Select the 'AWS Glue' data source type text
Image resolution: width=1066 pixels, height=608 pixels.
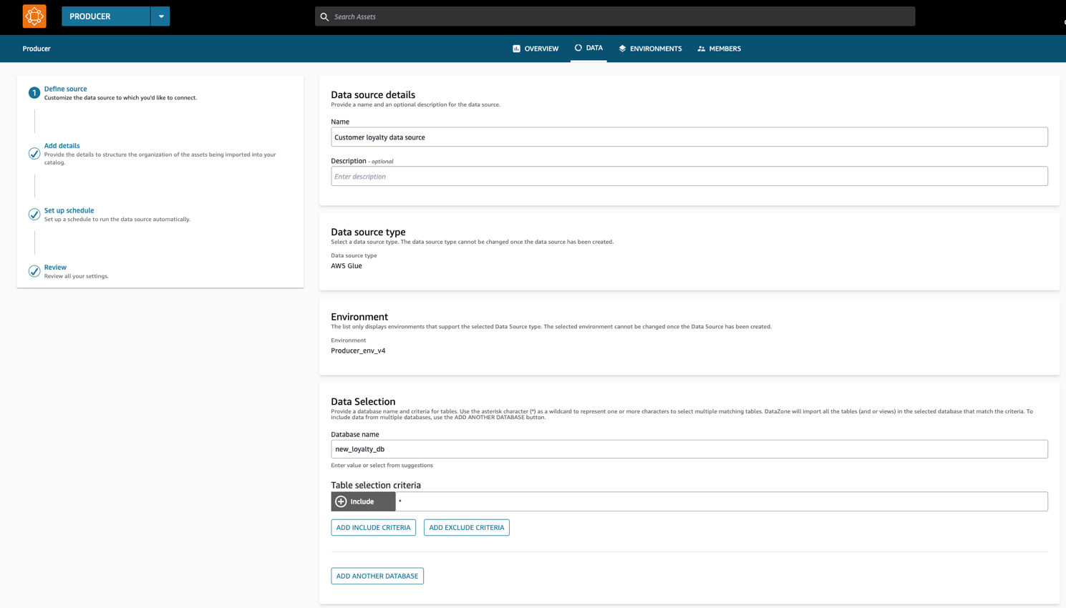point(347,266)
